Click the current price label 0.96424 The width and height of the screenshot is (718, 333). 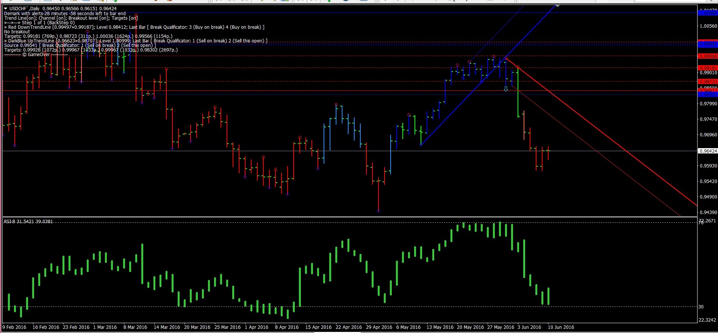(x=708, y=151)
